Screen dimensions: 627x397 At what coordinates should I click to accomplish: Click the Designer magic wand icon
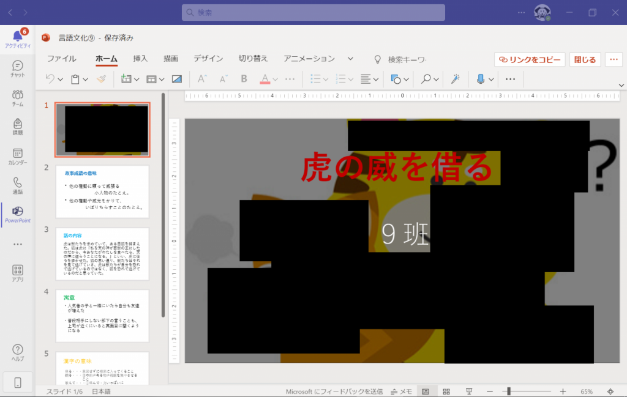tap(455, 79)
